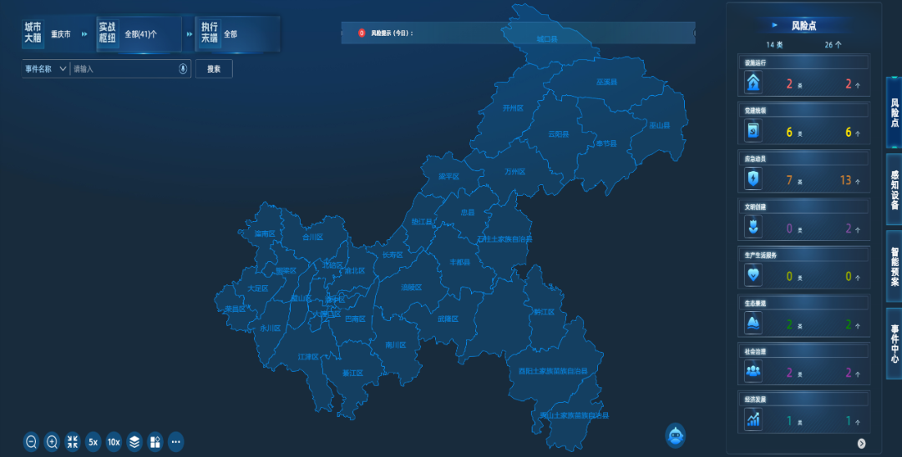Select 万州区 district on the map
This screenshot has width=902, height=457.
click(514, 172)
